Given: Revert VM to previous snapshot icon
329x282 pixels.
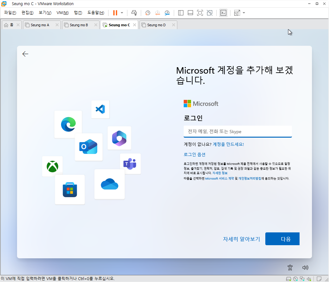Looking at the screenshot, I should [157, 13].
